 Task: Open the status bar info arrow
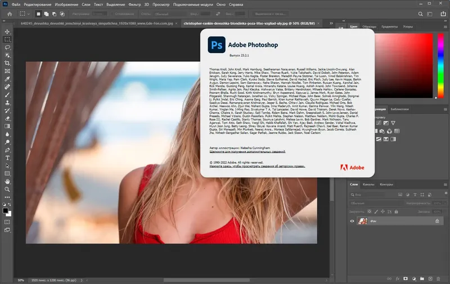82,280
